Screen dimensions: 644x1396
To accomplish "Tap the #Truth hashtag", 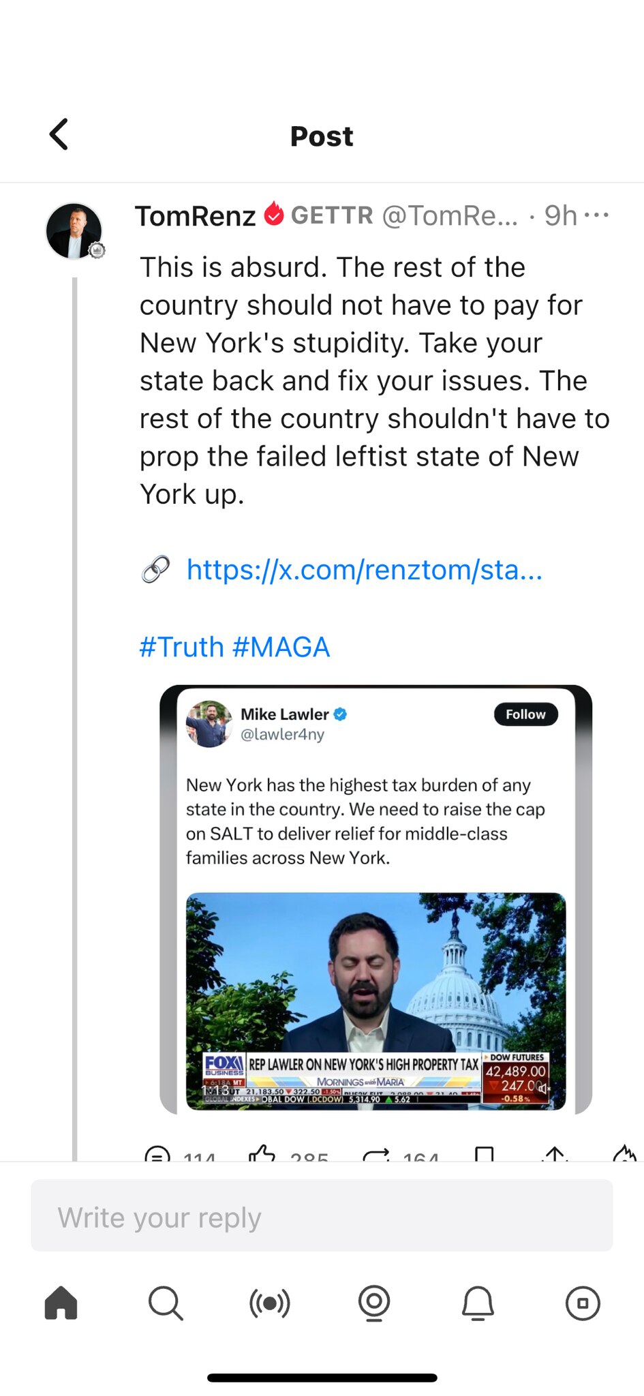I will pos(181,647).
